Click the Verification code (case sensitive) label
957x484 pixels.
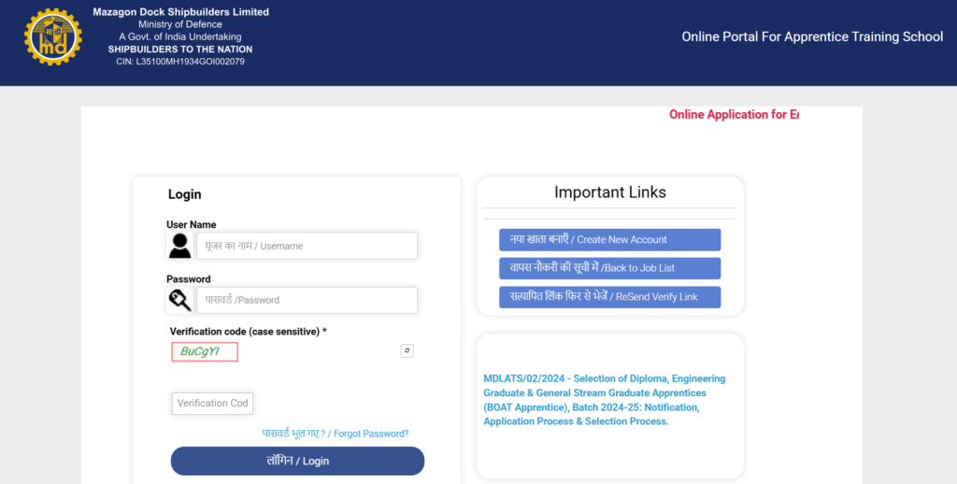click(248, 332)
